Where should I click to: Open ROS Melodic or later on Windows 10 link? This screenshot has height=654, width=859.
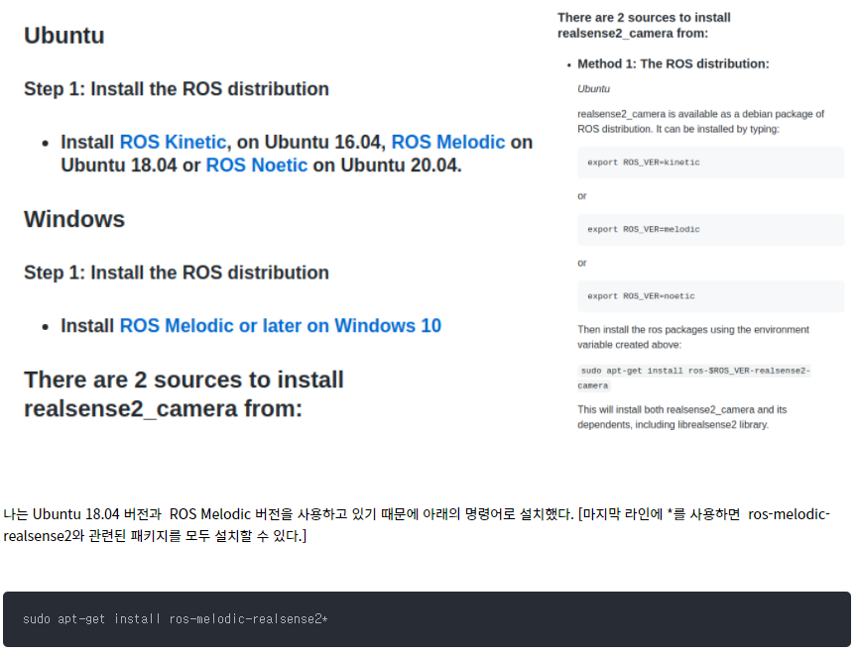coord(280,326)
